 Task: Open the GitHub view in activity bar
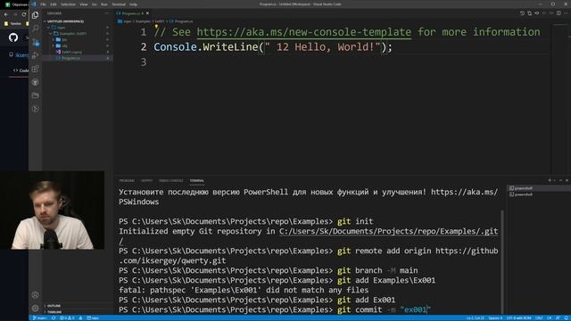36,82
